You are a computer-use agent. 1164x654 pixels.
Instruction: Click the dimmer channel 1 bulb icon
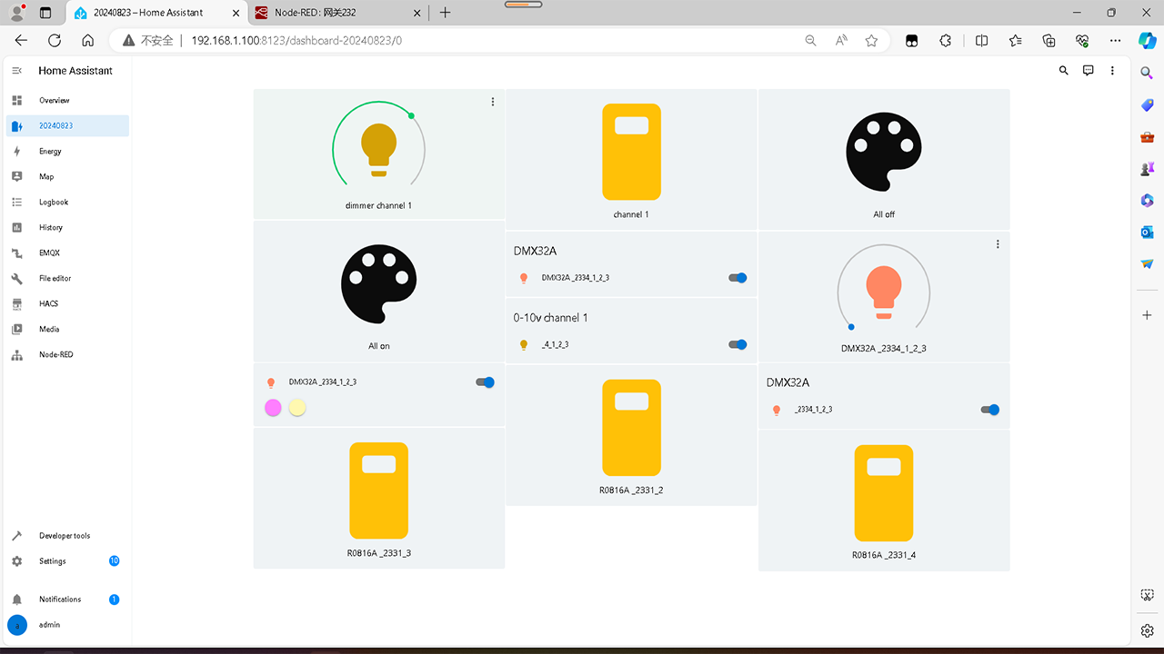[x=379, y=150]
